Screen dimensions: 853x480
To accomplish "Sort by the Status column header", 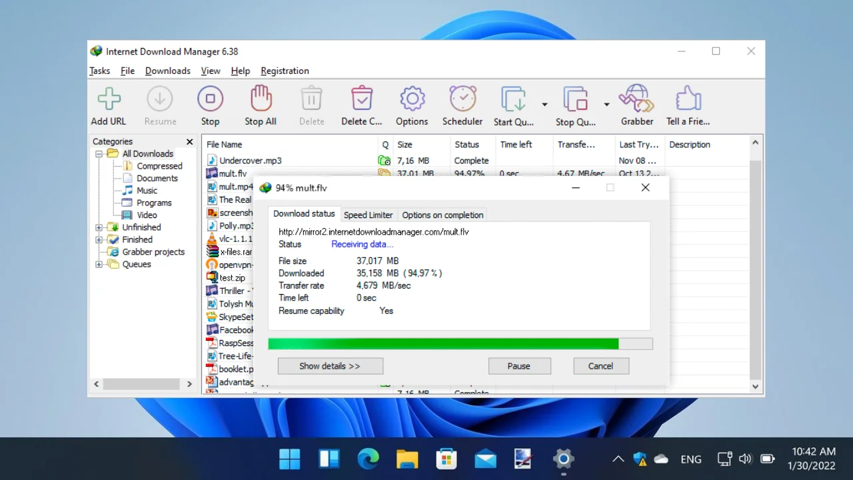I will pyautogui.click(x=474, y=145).
